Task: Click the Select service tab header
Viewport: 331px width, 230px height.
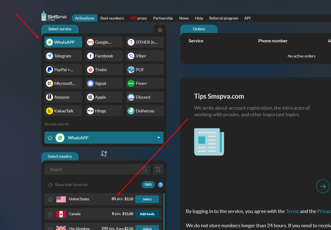Action: point(60,29)
